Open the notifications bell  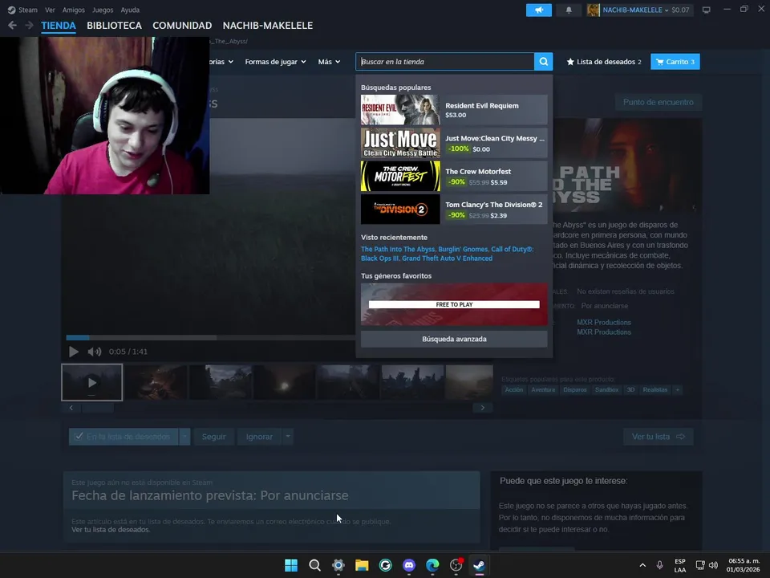pyautogui.click(x=569, y=10)
